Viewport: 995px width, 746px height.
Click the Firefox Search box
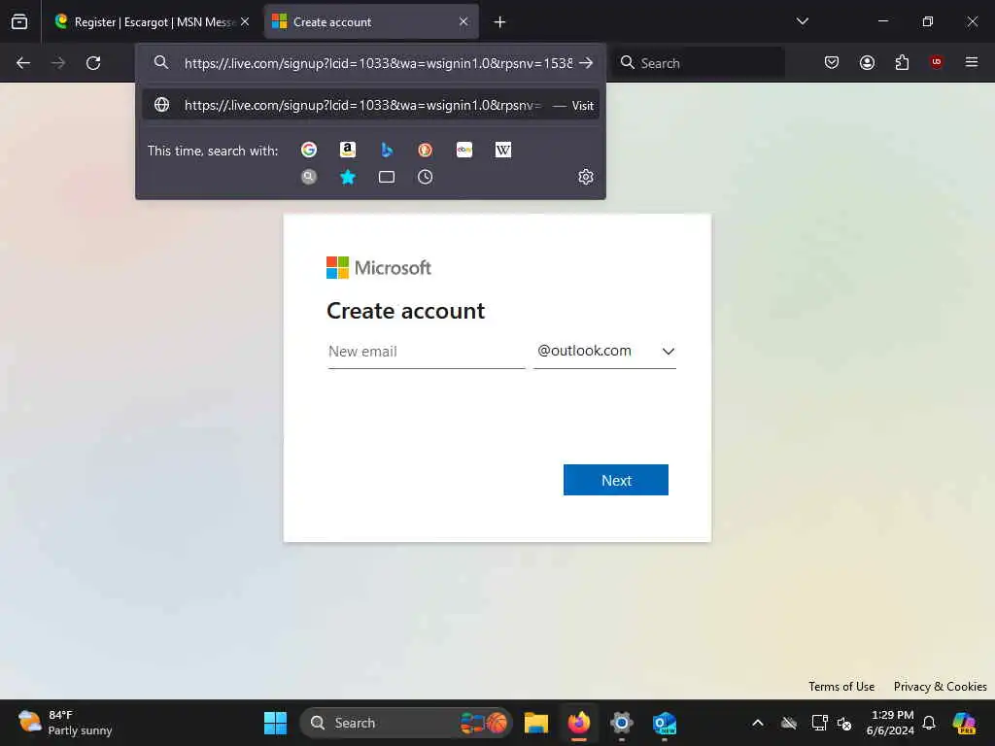point(701,63)
